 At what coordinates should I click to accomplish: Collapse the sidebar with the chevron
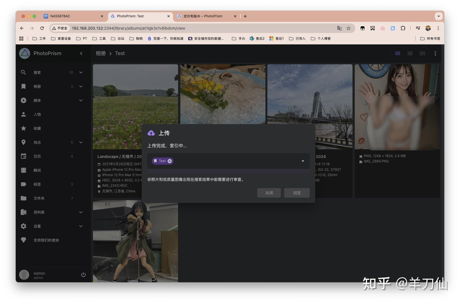[x=81, y=53]
